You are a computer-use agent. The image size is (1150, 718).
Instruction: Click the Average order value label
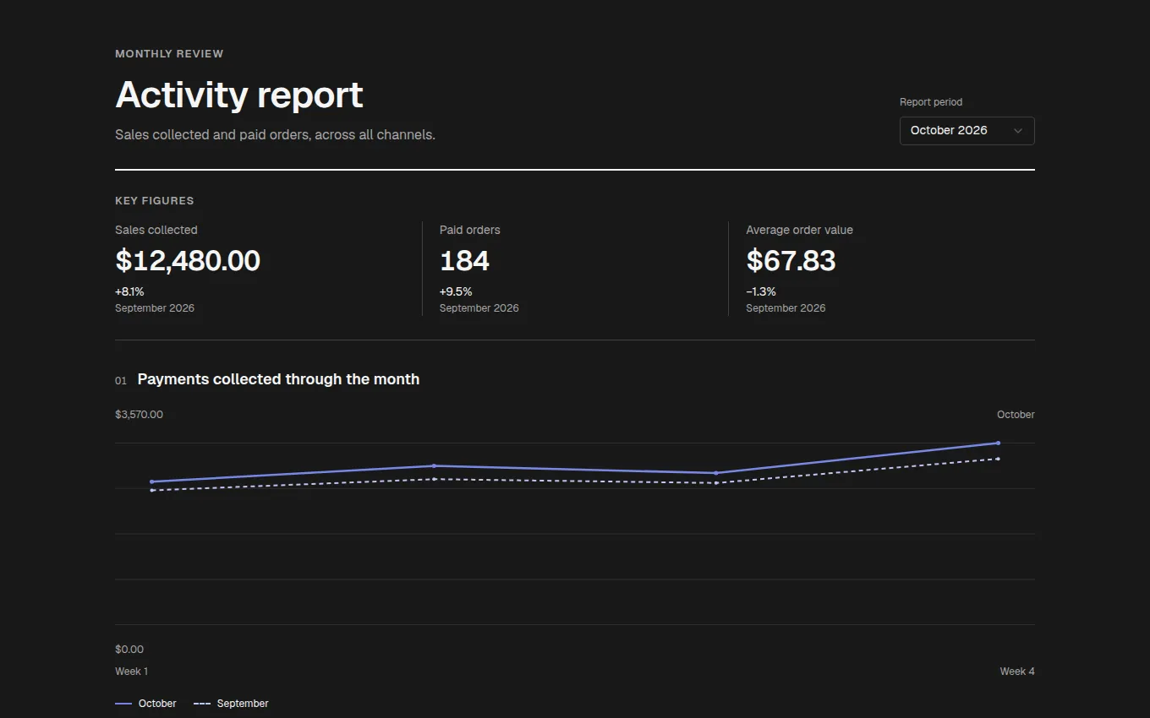(x=799, y=230)
